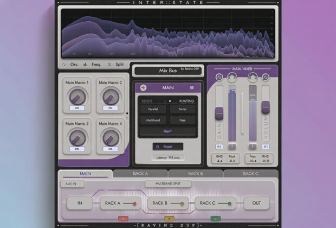Click the input RMS -4.4 readout

[x=219, y=159]
